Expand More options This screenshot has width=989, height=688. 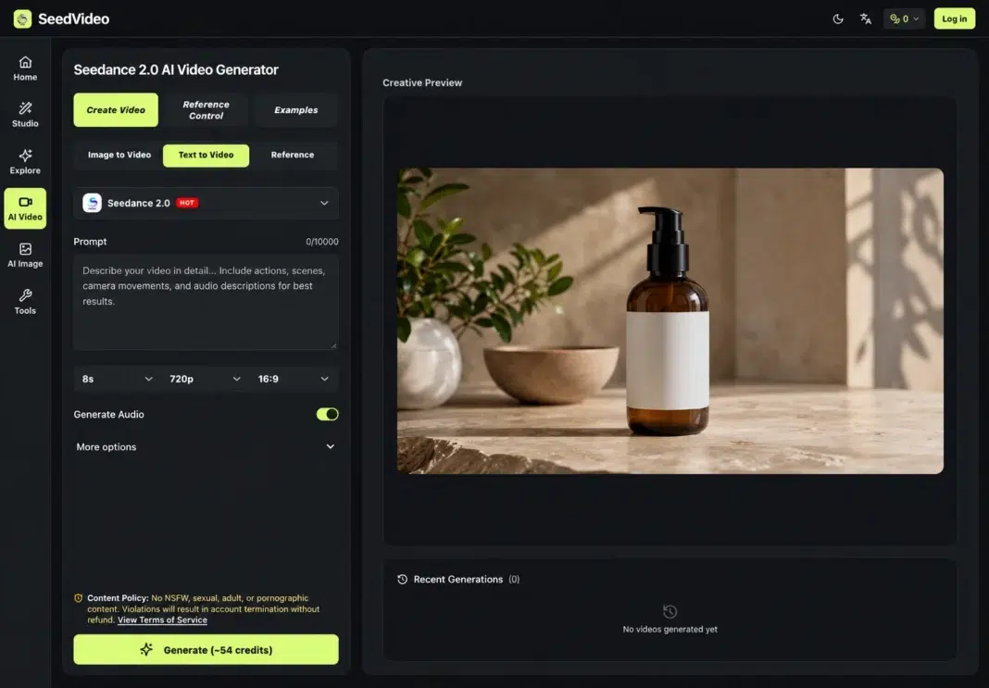point(206,446)
